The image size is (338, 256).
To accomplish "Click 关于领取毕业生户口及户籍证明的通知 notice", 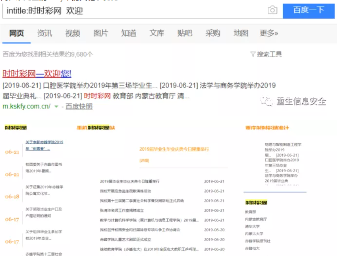I will [x=44, y=212].
